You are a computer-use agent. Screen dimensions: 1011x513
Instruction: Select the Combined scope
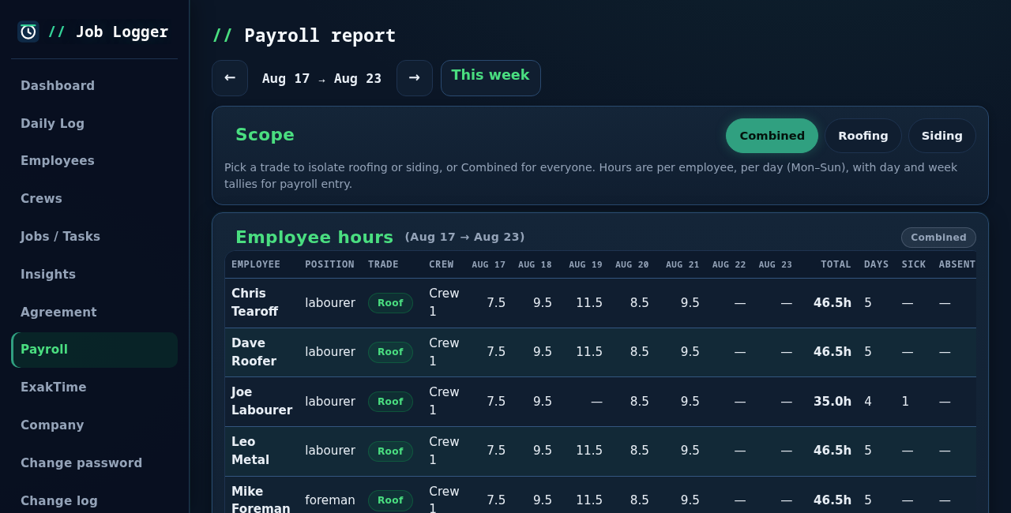click(772, 136)
